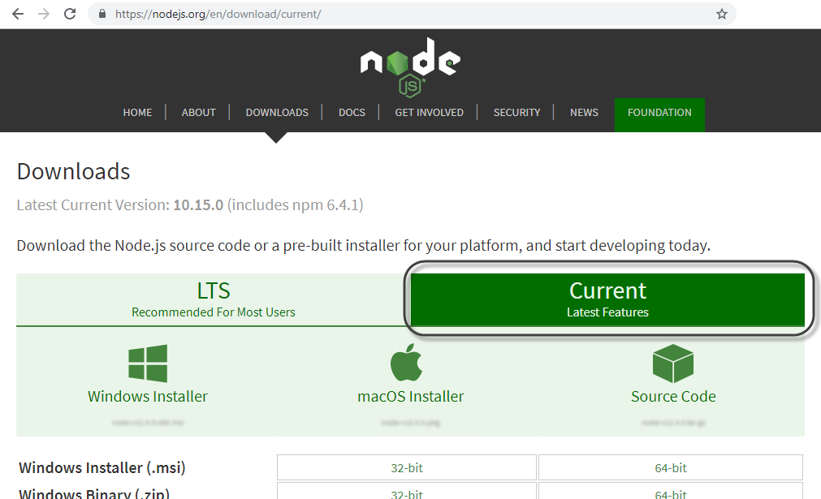Image resolution: width=821 pixels, height=499 pixels.
Task: Open the ABOUT navigation item
Action: pyautogui.click(x=198, y=113)
